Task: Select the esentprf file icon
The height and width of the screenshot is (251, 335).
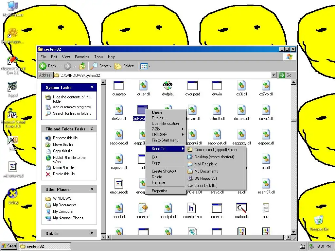Action: 143,208
